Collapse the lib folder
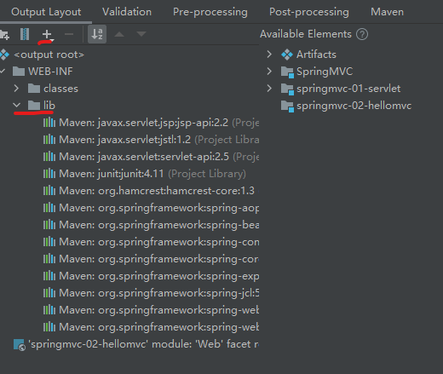Image resolution: width=443 pixels, height=374 pixels. pos(17,106)
